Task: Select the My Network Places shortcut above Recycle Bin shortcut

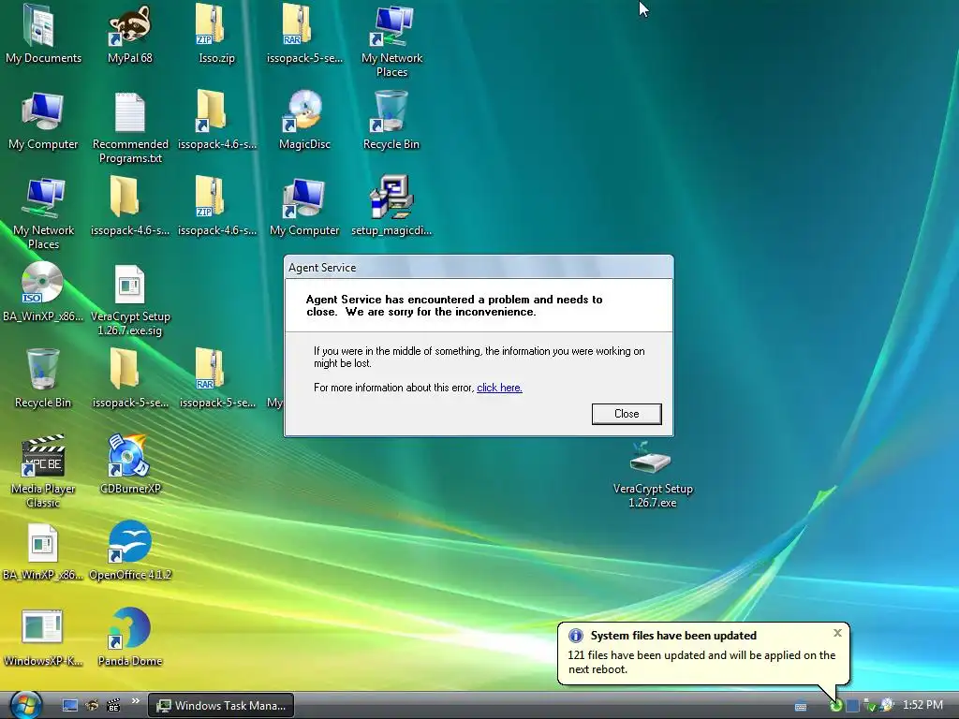Action: tap(391, 40)
